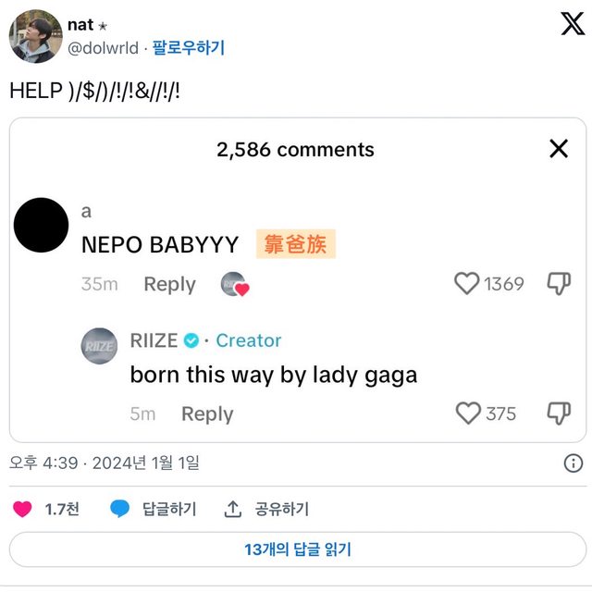Open the @dolwrld handle
The height and width of the screenshot is (592, 592).
click(105, 47)
